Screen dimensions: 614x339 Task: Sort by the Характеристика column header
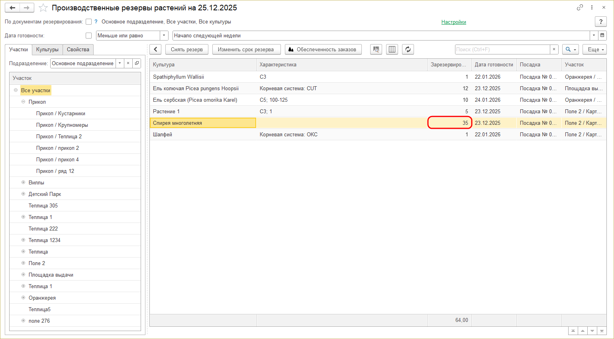(x=342, y=64)
